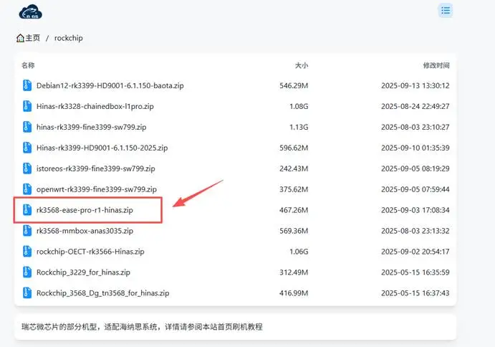Toggle the list view layout icon

coord(446,10)
